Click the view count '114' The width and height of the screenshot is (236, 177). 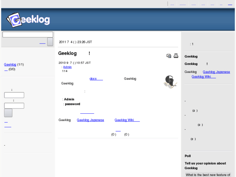click(x=65, y=71)
